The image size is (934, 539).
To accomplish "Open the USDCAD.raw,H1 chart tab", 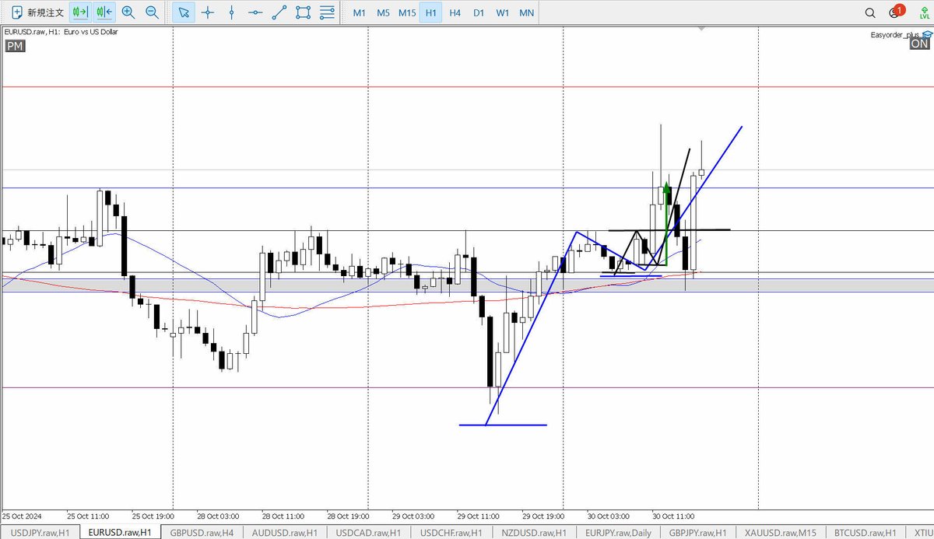I will (x=369, y=532).
